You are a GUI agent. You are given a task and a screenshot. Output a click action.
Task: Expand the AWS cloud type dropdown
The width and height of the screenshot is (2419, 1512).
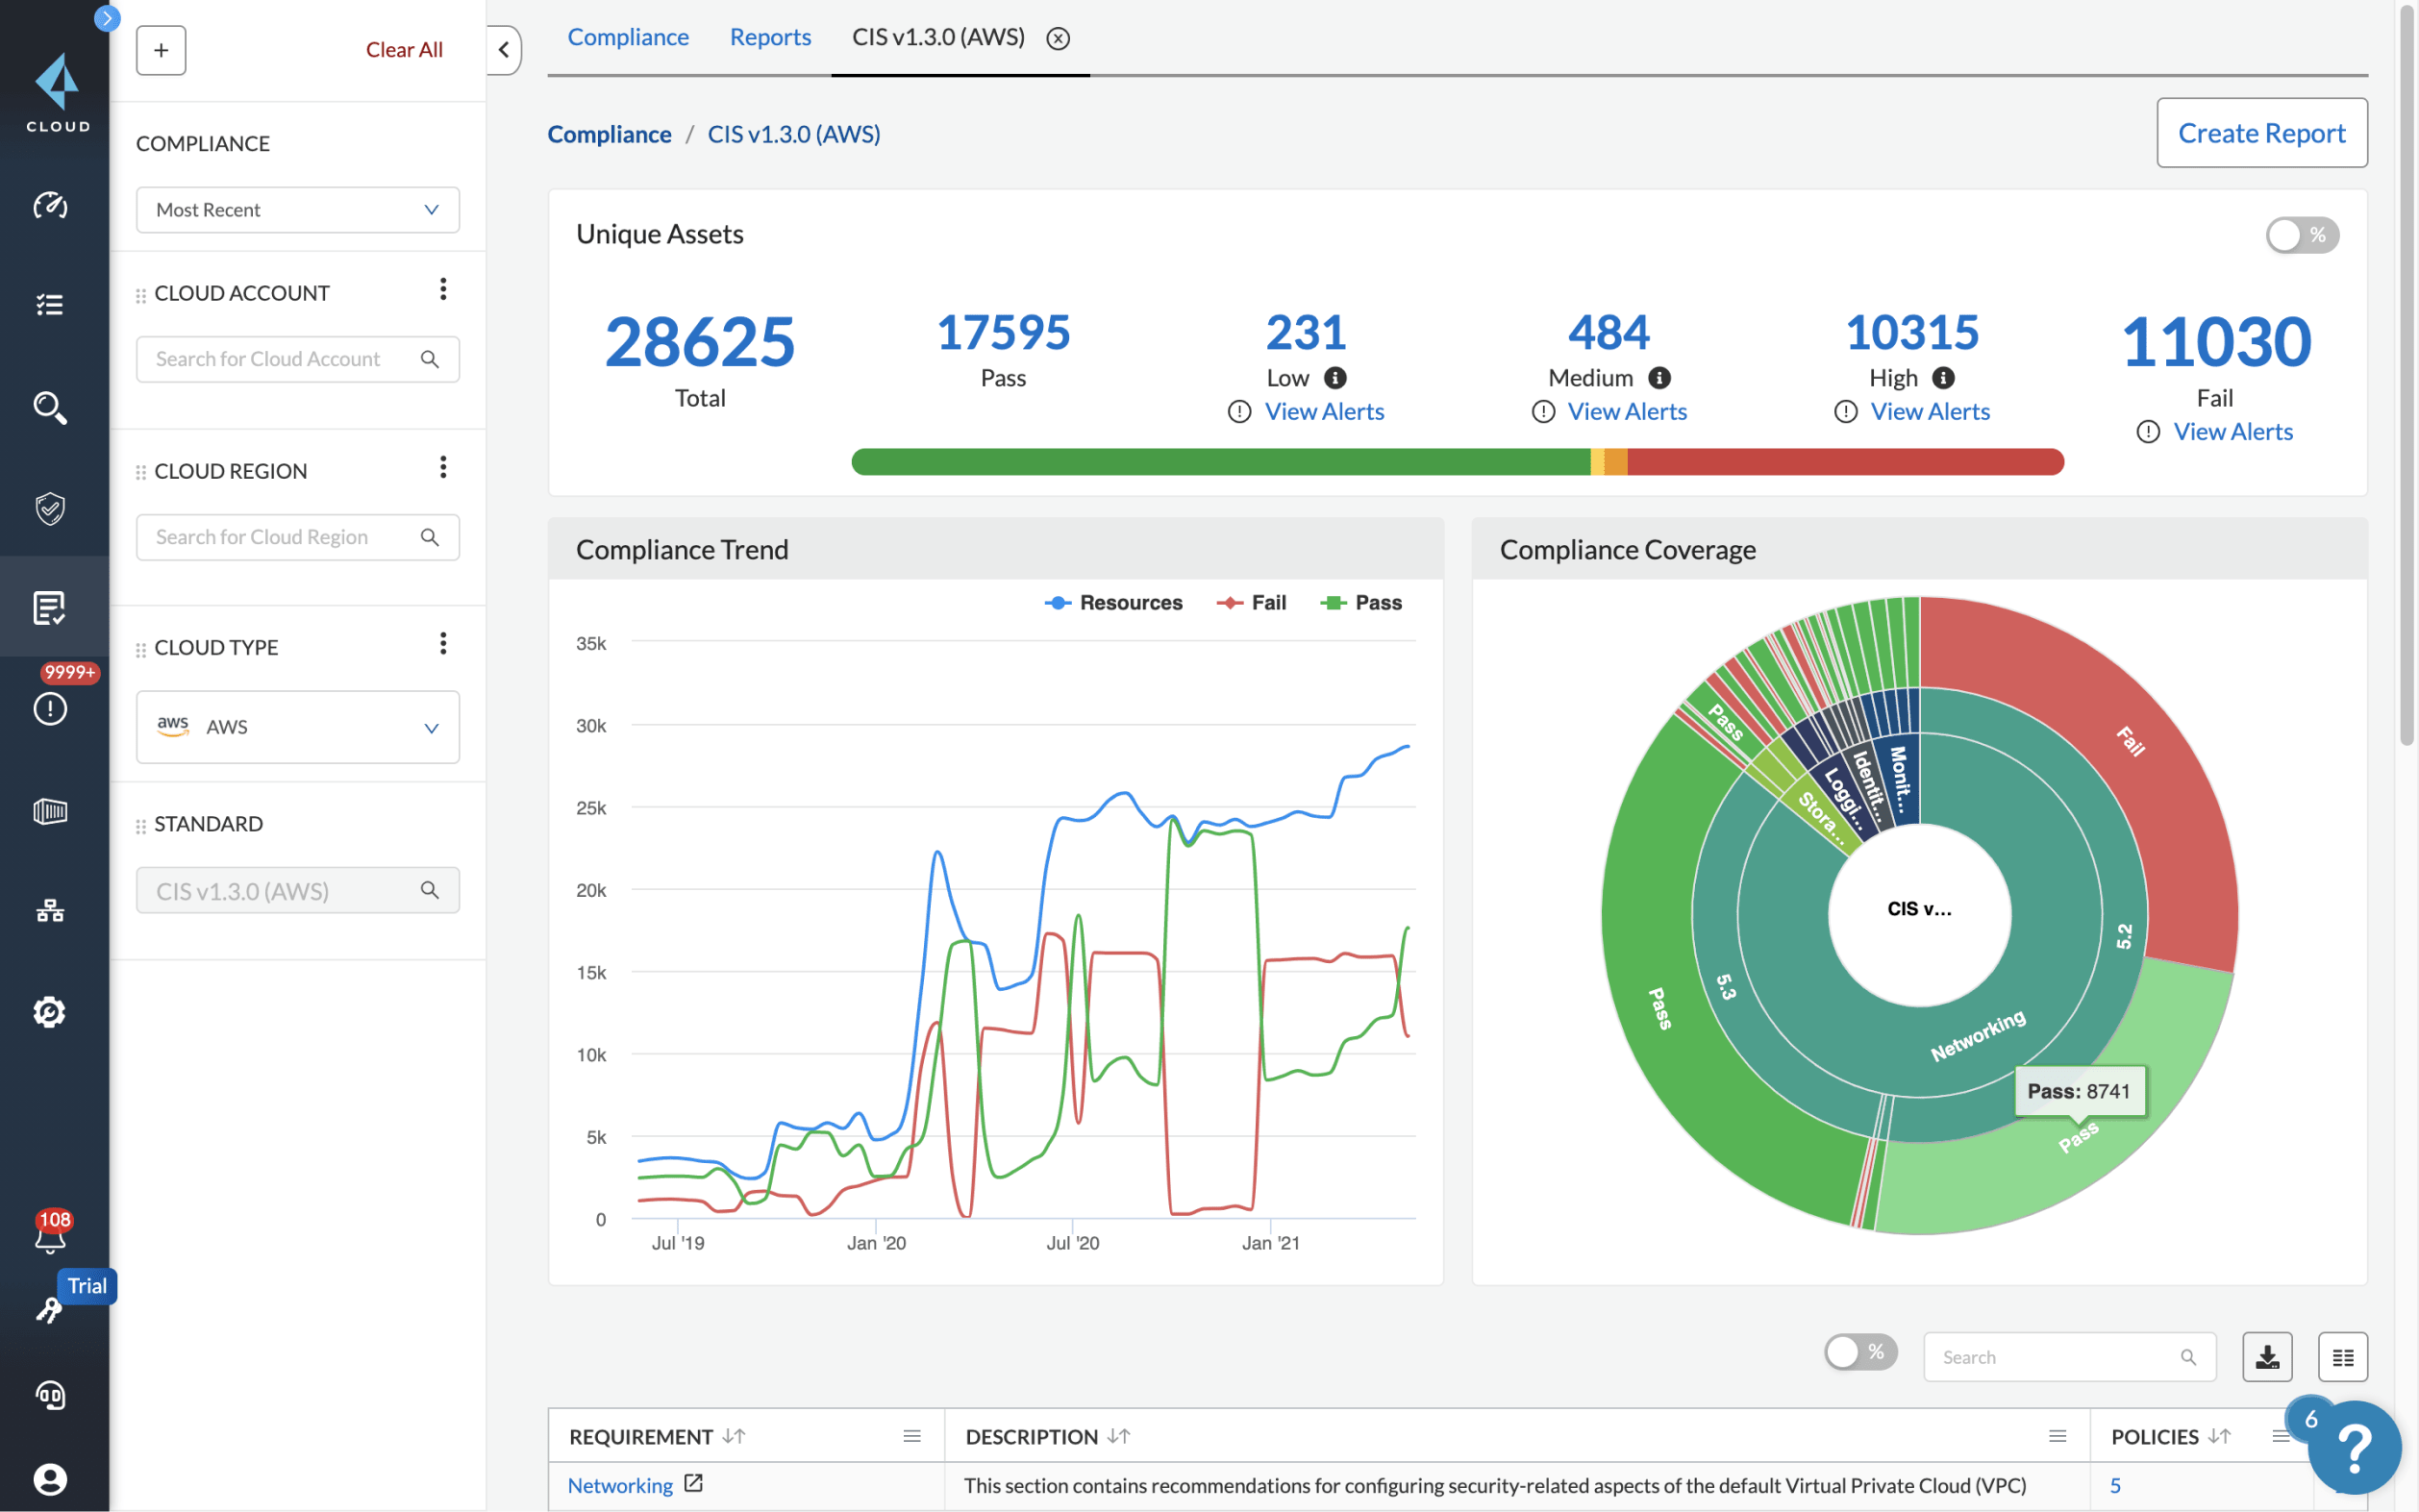297,727
